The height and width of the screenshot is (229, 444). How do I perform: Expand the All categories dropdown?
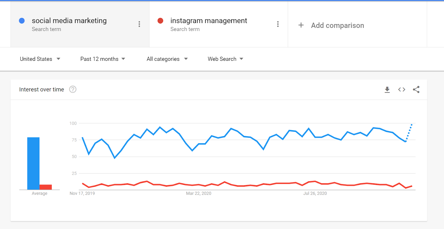(x=167, y=59)
